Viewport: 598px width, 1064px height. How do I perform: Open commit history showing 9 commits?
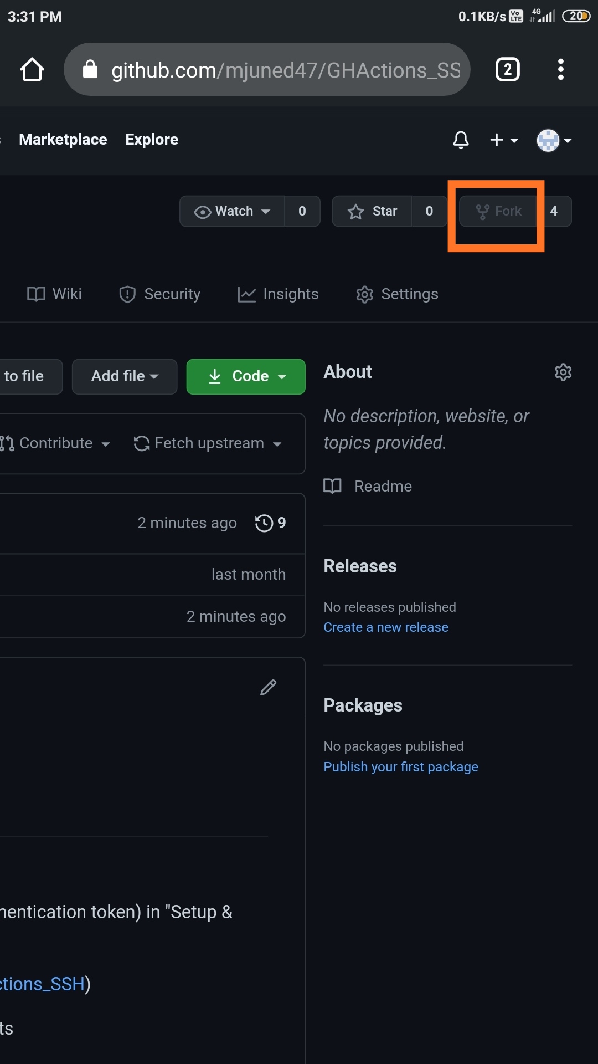pos(271,523)
